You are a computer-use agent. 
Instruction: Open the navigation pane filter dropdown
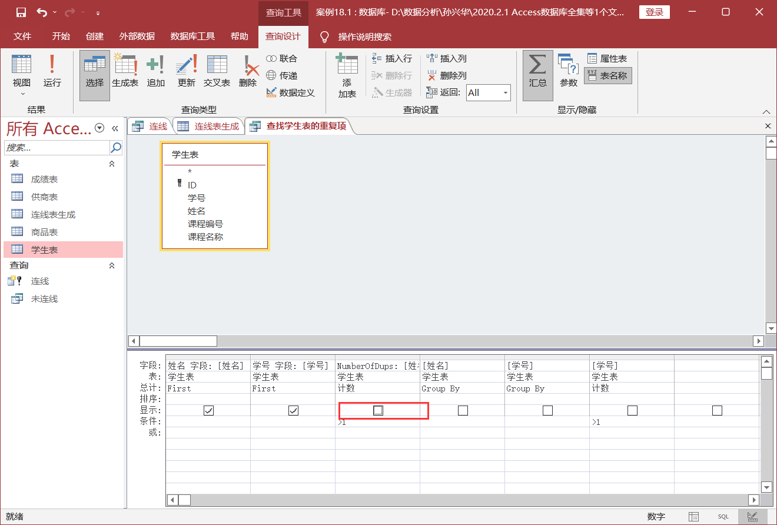(99, 128)
